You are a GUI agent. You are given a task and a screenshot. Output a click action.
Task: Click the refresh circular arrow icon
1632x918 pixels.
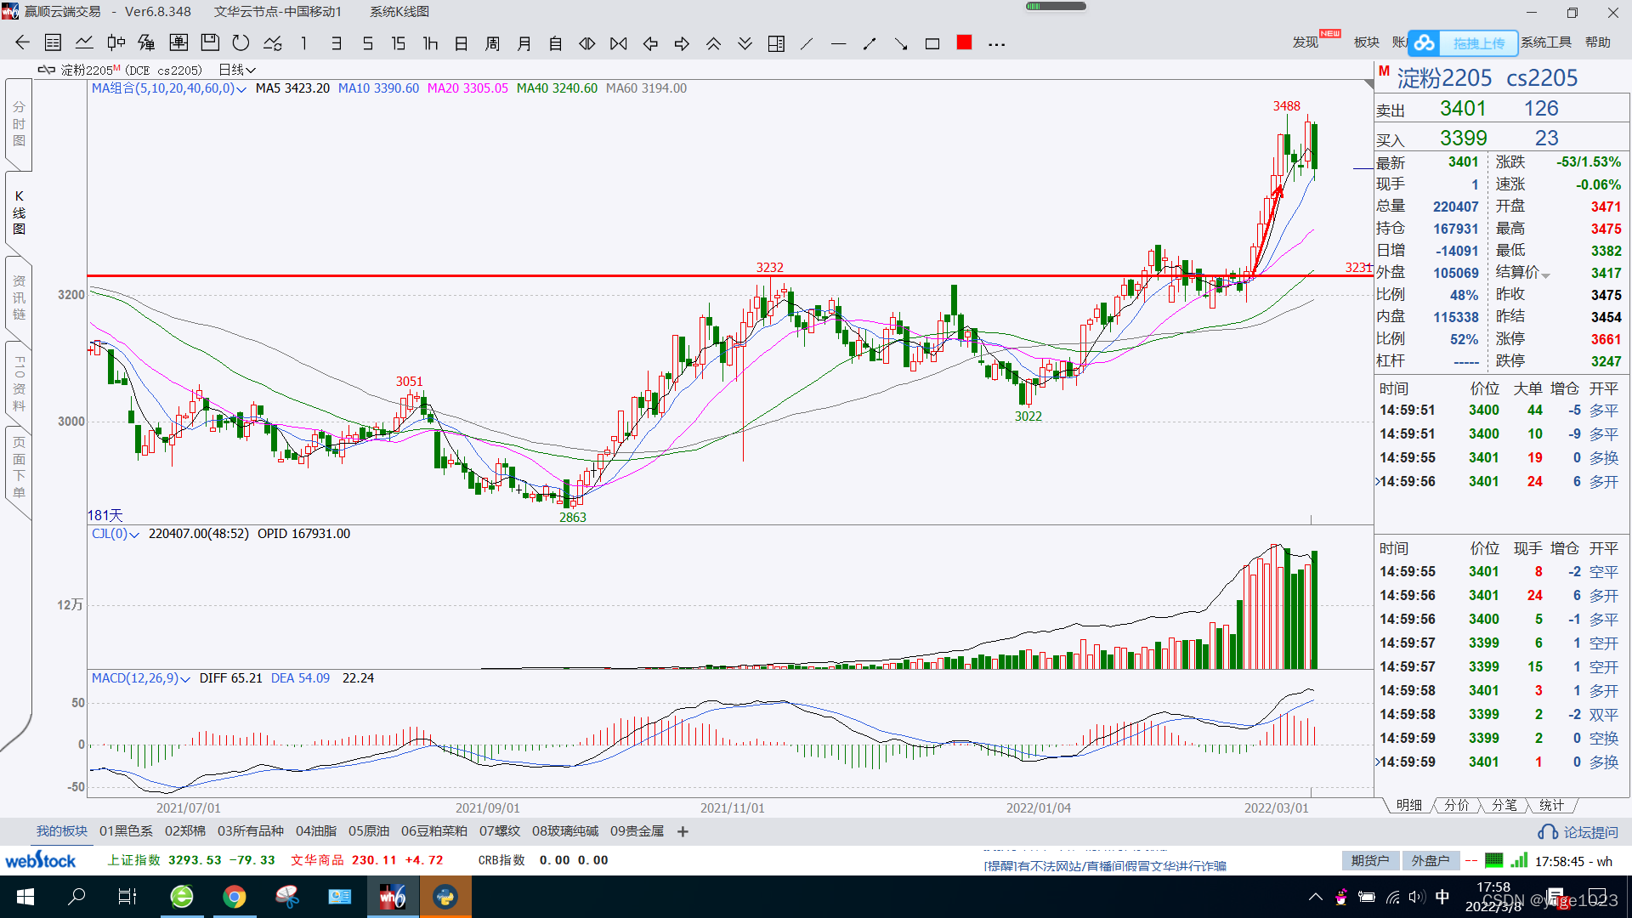click(241, 43)
